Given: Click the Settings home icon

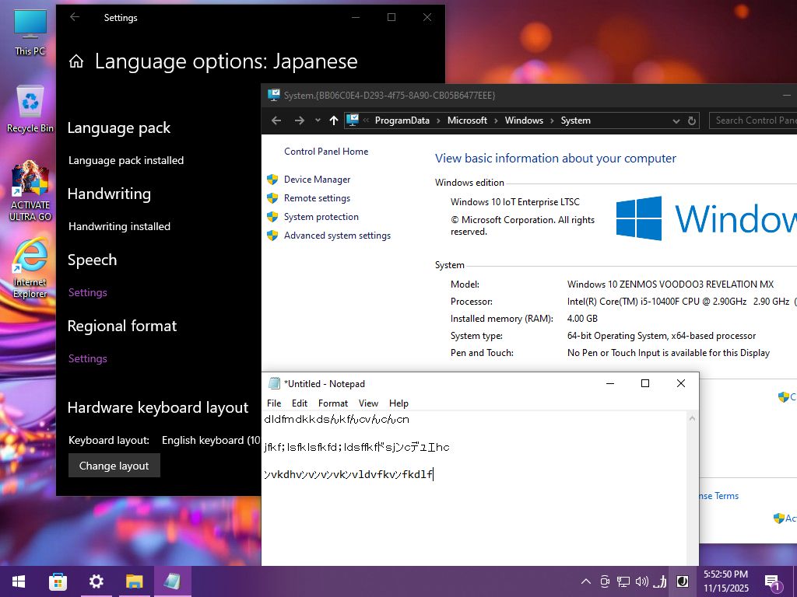Looking at the screenshot, I should 76,61.
